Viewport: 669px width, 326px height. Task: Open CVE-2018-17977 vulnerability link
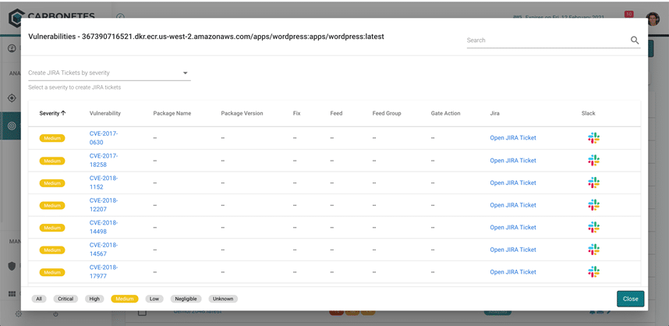[104, 272]
